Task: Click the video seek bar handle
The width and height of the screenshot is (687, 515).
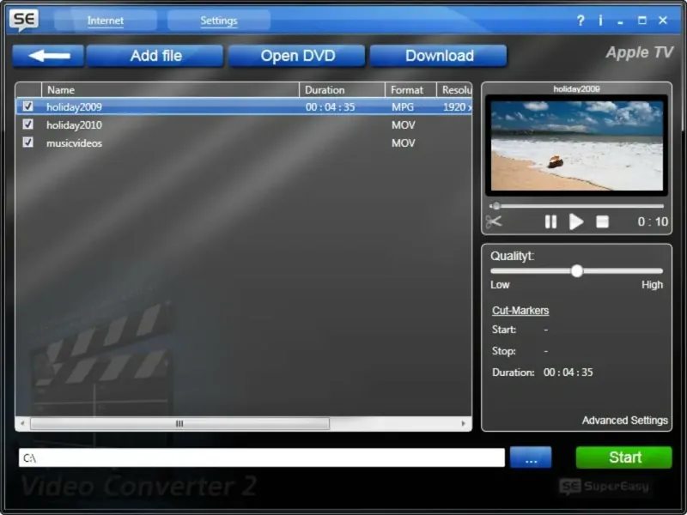Action: click(496, 206)
